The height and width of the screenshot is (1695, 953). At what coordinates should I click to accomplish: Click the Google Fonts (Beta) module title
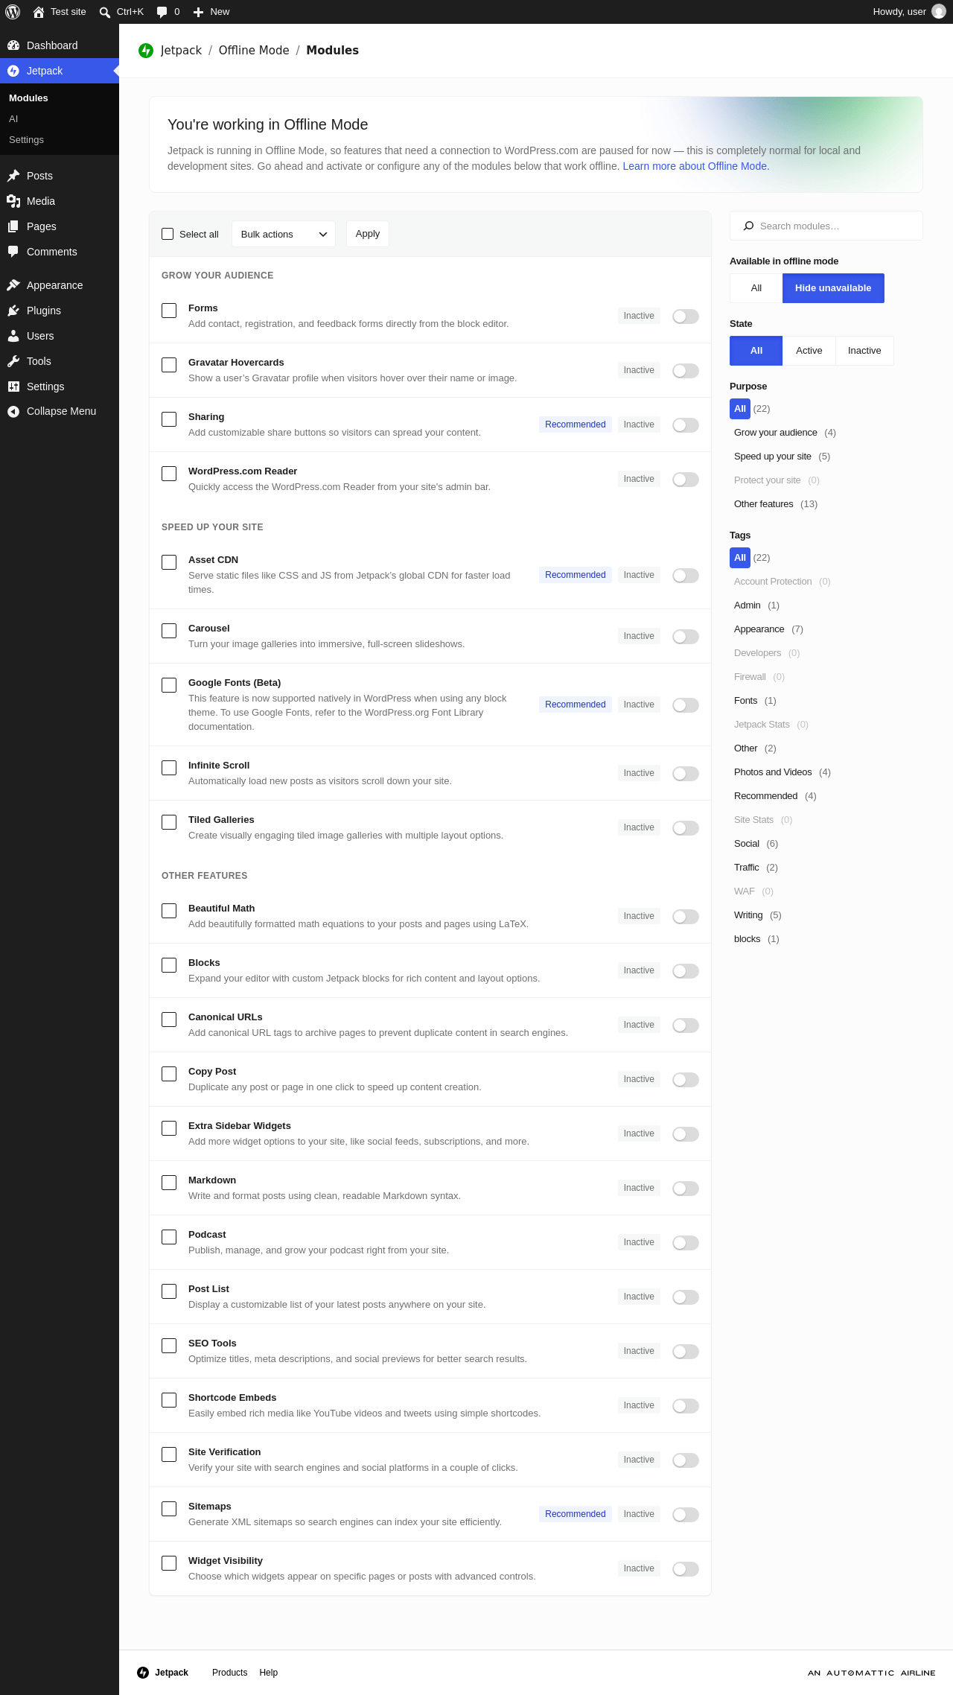click(x=235, y=683)
